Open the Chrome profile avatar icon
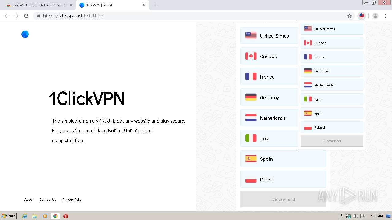 point(375,16)
